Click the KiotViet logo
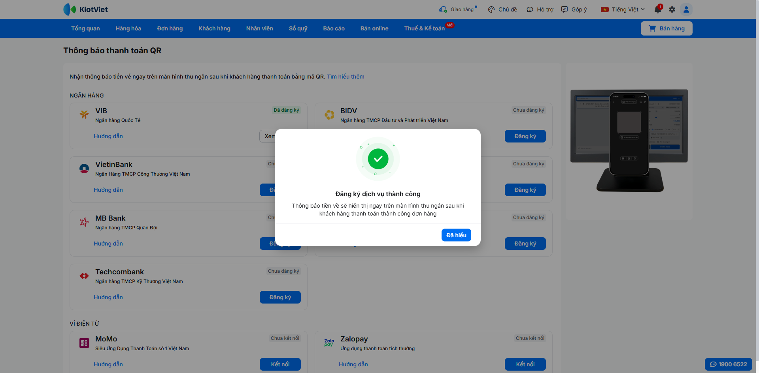This screenshot has height=373, width=759. pyautogui.click(x=85, y=9)
